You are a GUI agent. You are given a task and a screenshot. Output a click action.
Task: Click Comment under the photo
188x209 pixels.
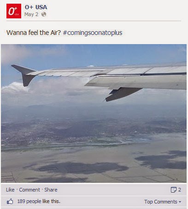[x=29, y=190]
